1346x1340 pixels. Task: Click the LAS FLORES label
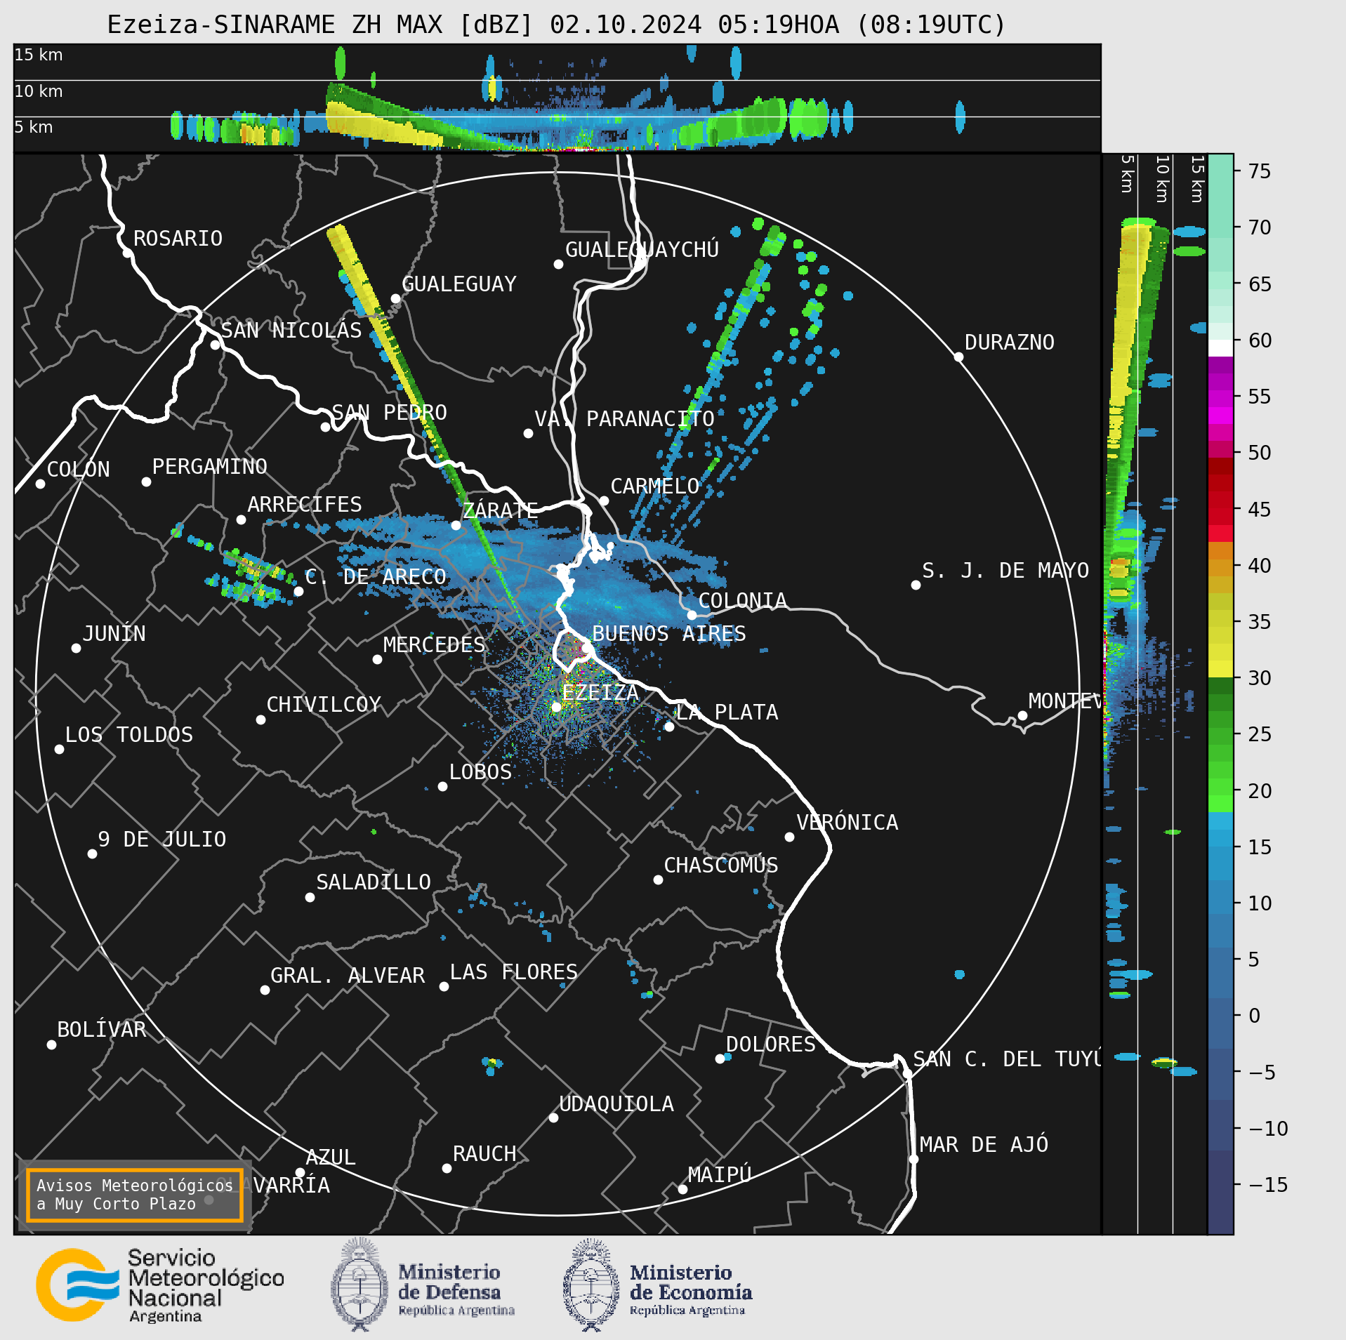click(x=513, y=972)
